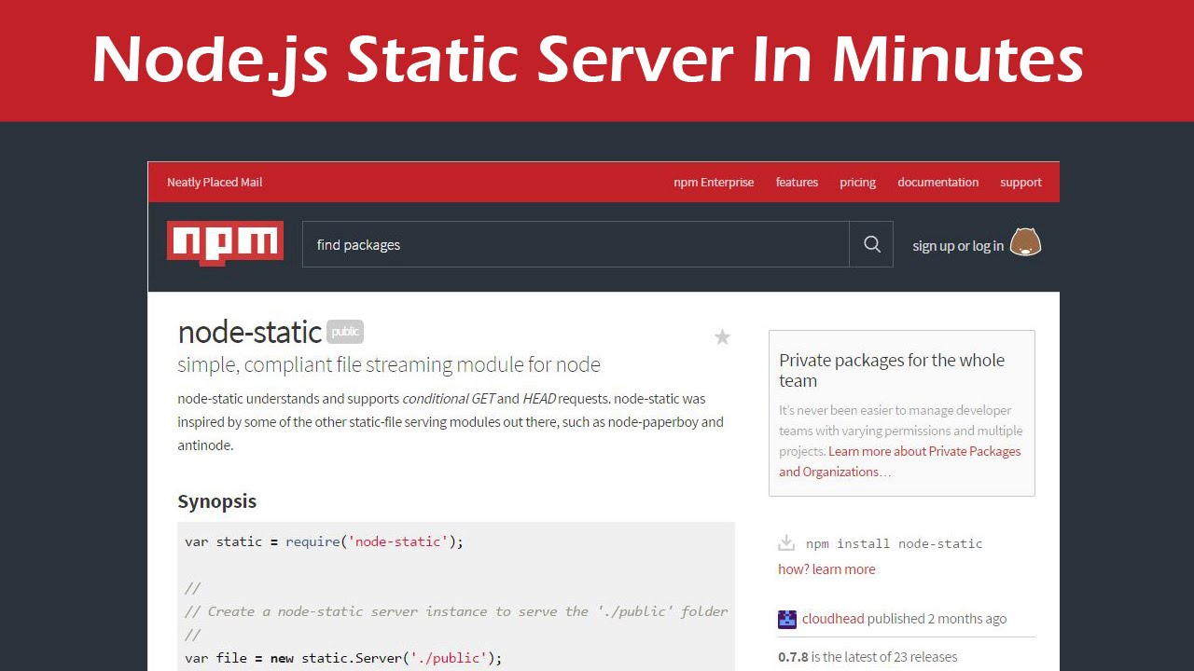Click the download icon beside npm install
This screenshot has width=1194, height=671.
786,542
